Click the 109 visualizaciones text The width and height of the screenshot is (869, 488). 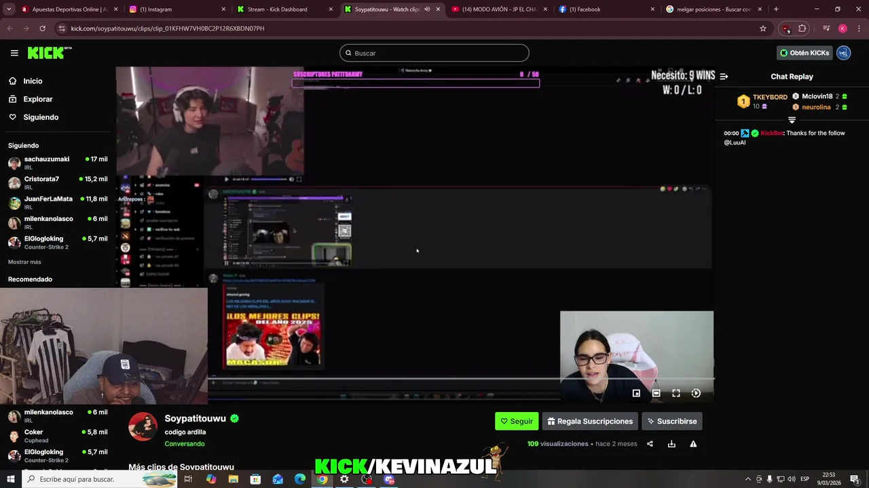(557, 444)
